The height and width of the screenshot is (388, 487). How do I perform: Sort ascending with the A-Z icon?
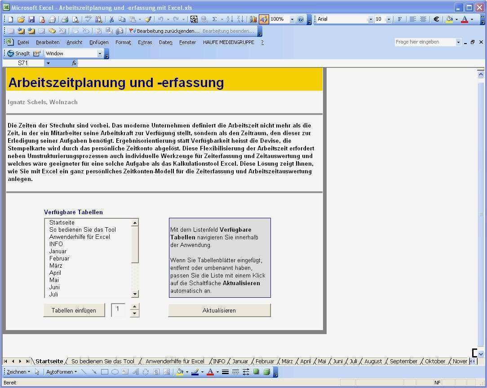point(230,19)
